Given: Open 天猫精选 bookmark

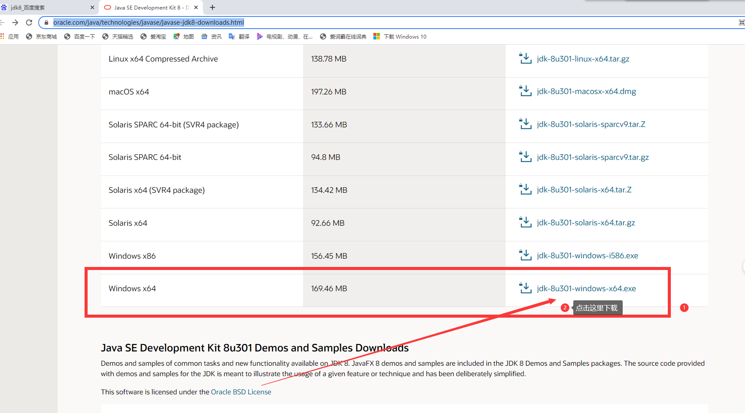Looking at the screenshot, I should (x=118, y=37).
